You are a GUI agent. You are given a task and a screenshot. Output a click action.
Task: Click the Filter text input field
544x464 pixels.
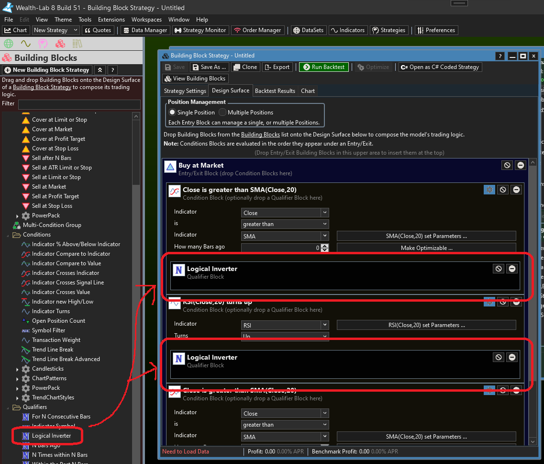[79, 104]
